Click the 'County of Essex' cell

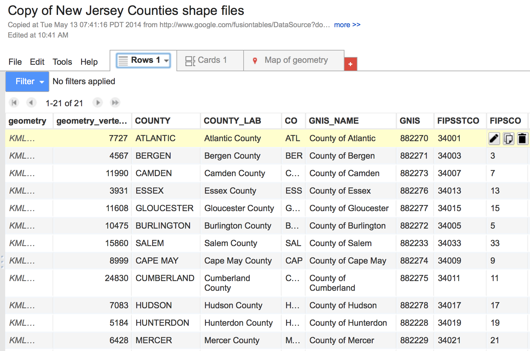tap(350, 191)
